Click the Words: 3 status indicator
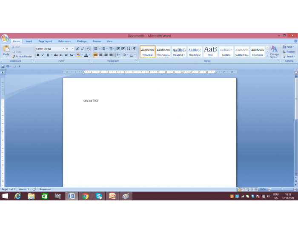Image resolution: width=298 pixels, height=234 pixels. click(x=24, y=189)
